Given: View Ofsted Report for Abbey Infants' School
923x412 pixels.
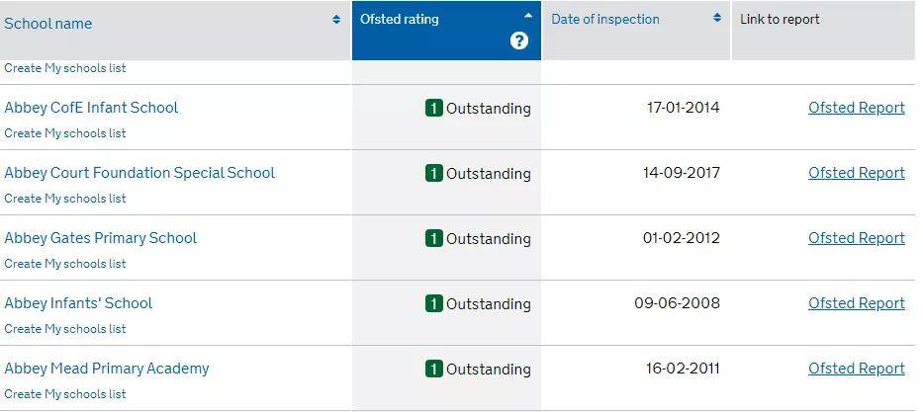Looking at the screenshot, I should (857, 303).
